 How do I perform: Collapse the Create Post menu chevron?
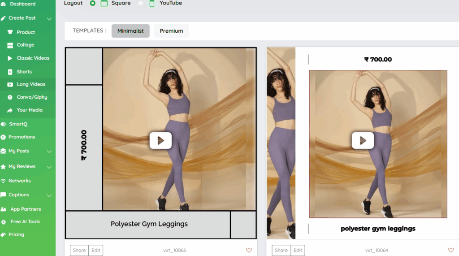[49, 18]
